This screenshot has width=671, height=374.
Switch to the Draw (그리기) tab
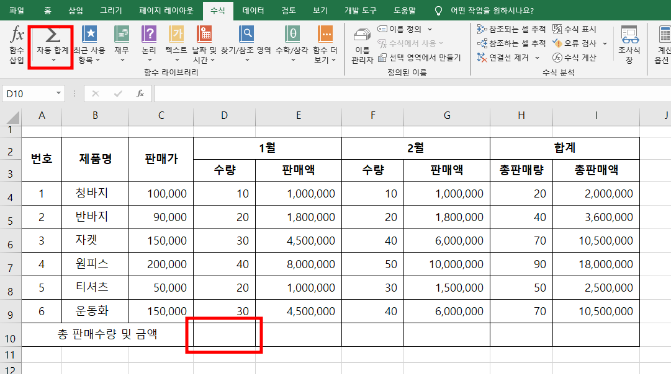click(111, 11)
